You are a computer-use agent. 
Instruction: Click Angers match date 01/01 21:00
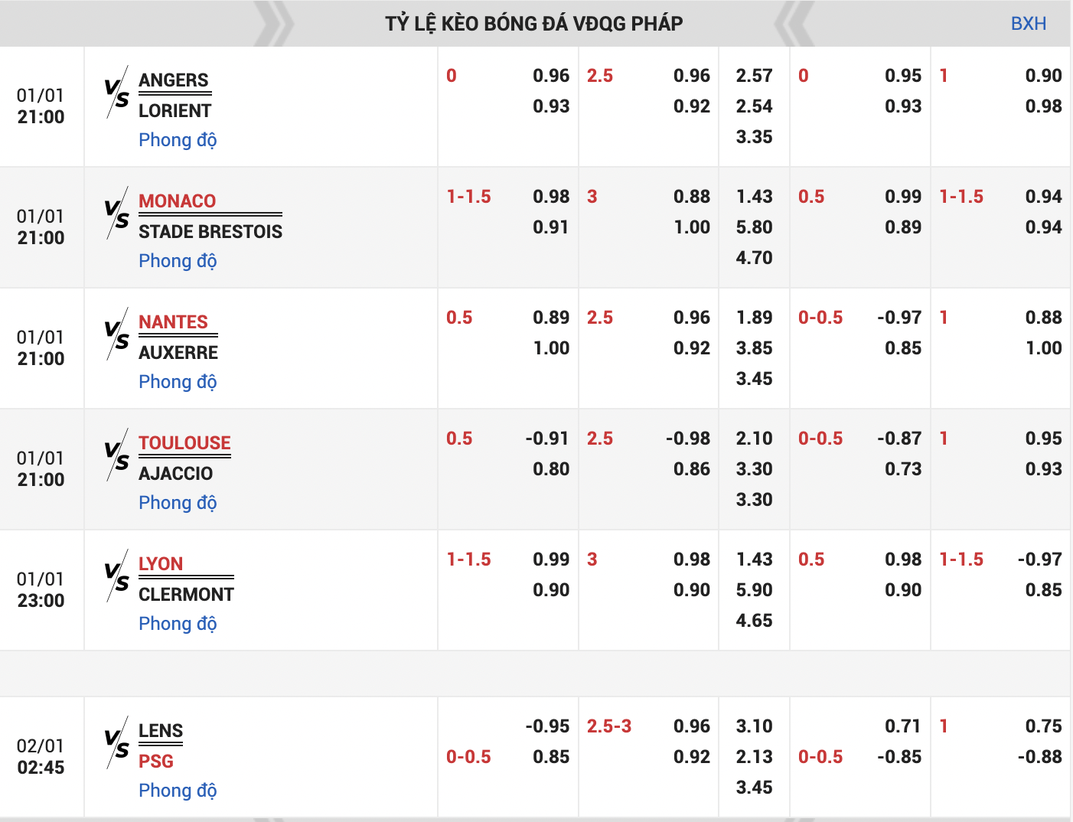(x=41, y=106)
